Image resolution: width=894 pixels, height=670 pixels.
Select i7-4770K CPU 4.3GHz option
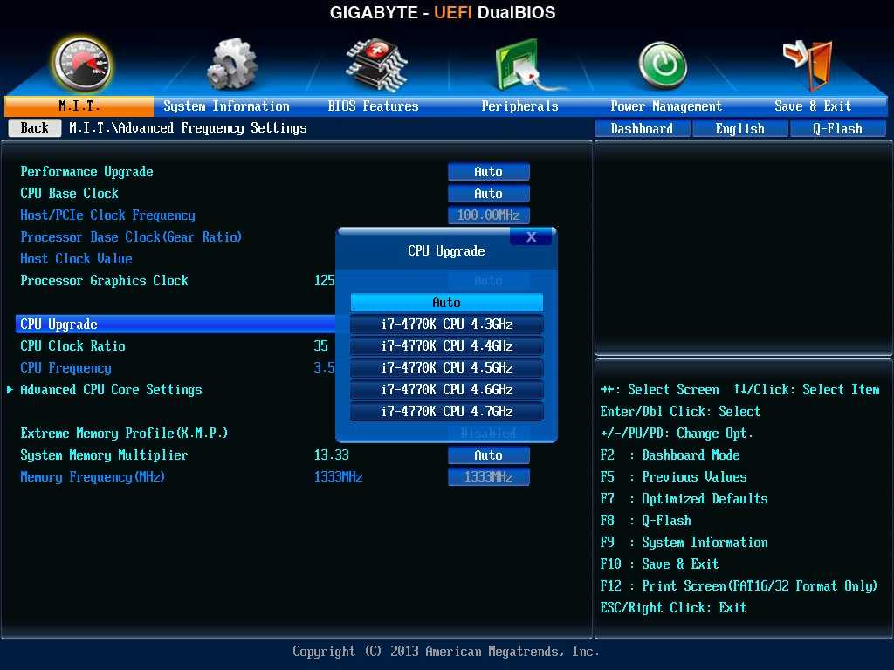click(x=446, y=325)
